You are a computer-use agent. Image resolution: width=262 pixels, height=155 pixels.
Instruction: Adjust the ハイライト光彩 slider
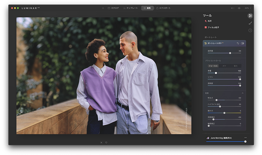[x=224, y=107]
